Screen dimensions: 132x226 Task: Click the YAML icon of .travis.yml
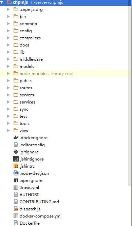[16, 187]
